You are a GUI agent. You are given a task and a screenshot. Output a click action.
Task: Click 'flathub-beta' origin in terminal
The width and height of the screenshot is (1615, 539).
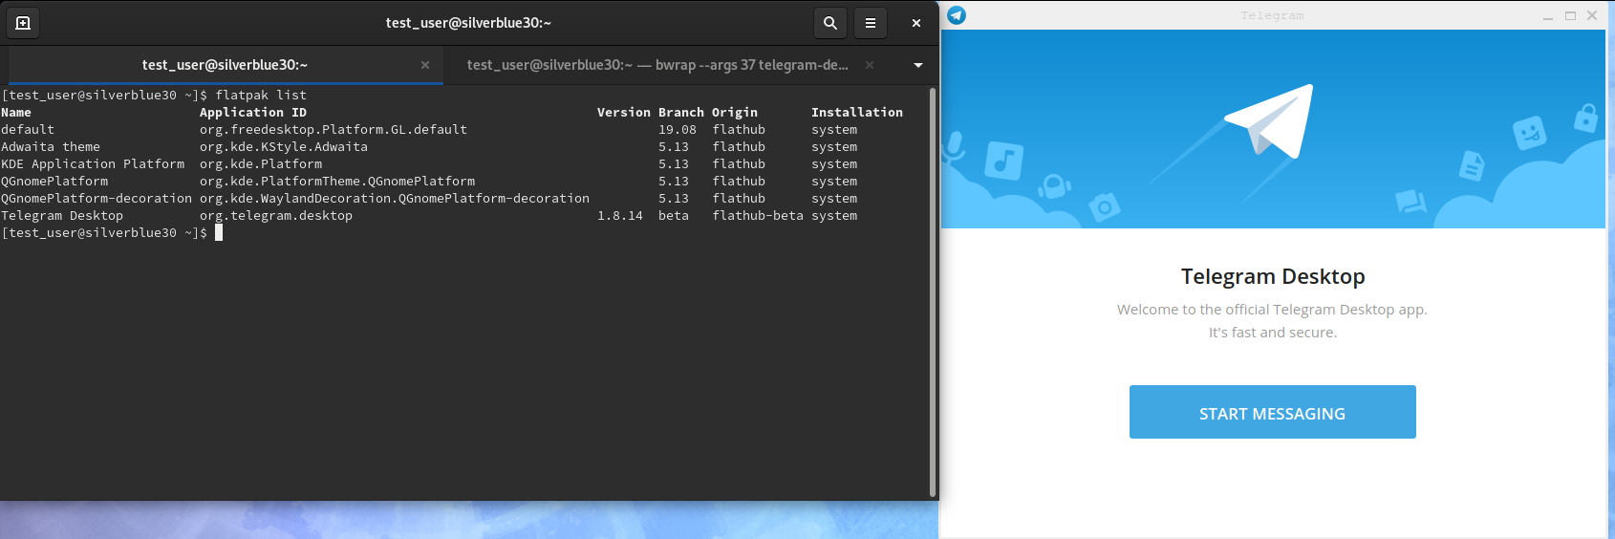point(758,216)
